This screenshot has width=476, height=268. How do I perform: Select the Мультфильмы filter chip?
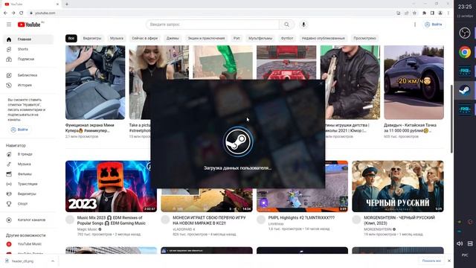pyautogui.click(x=260, y=38)
